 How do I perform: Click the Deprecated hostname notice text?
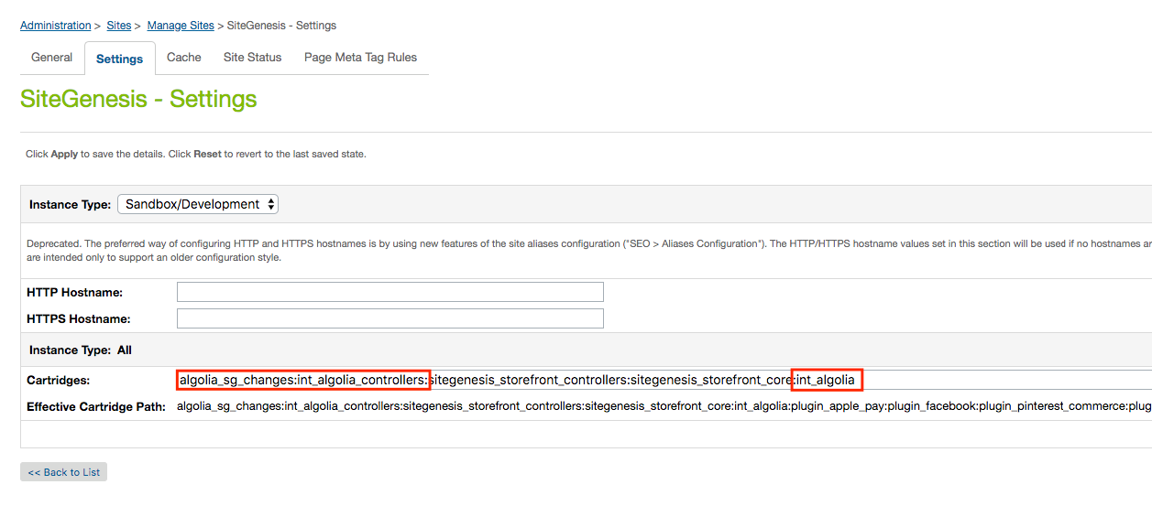[x=589, y=251]
